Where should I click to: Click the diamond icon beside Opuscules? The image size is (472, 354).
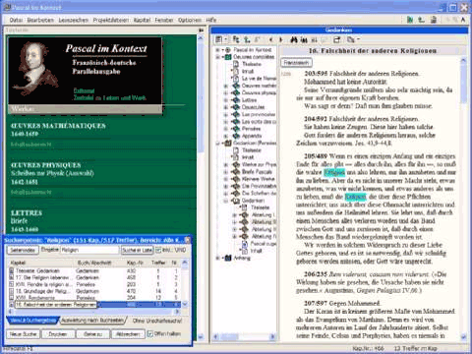236,107
